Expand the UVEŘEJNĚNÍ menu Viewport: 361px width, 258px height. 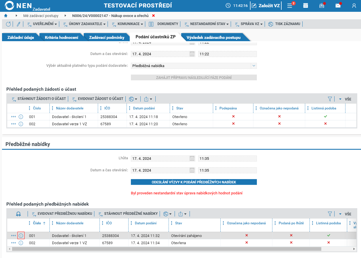(x=42, y=24)
